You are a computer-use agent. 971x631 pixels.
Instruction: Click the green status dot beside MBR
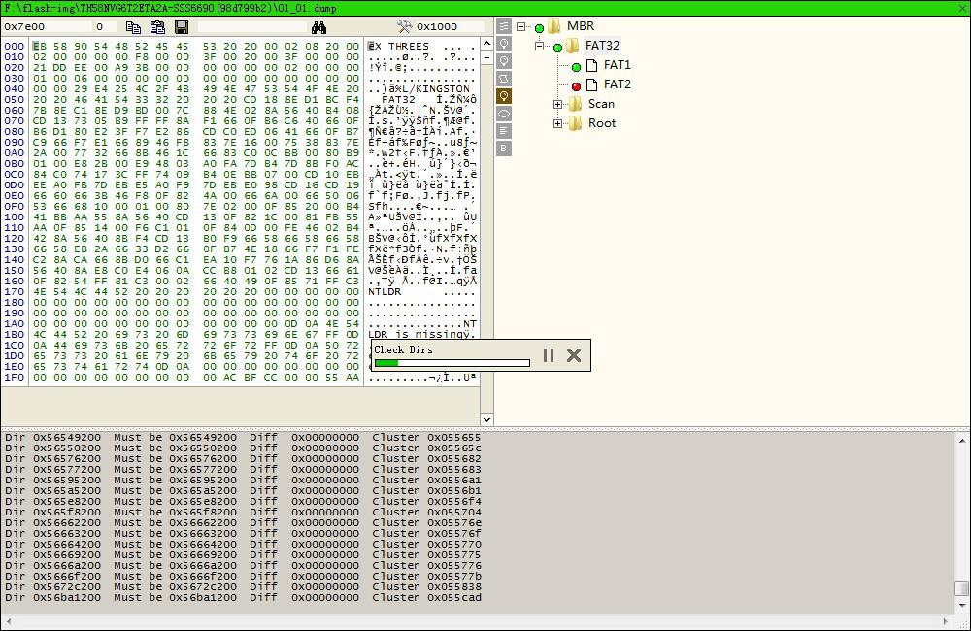click(539, 28)
